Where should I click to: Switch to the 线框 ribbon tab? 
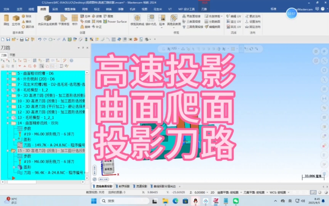[31, 9]
